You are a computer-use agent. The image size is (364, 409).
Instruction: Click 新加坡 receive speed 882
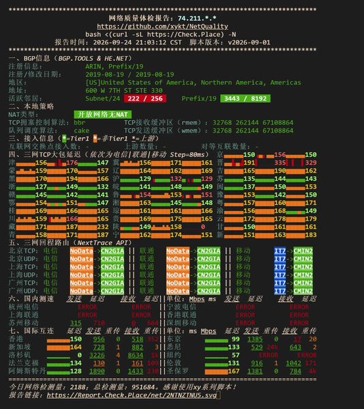(x=138, y=347)
